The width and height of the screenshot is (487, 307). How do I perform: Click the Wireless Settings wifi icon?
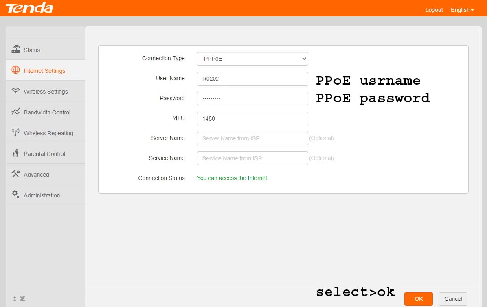point(15,91)
